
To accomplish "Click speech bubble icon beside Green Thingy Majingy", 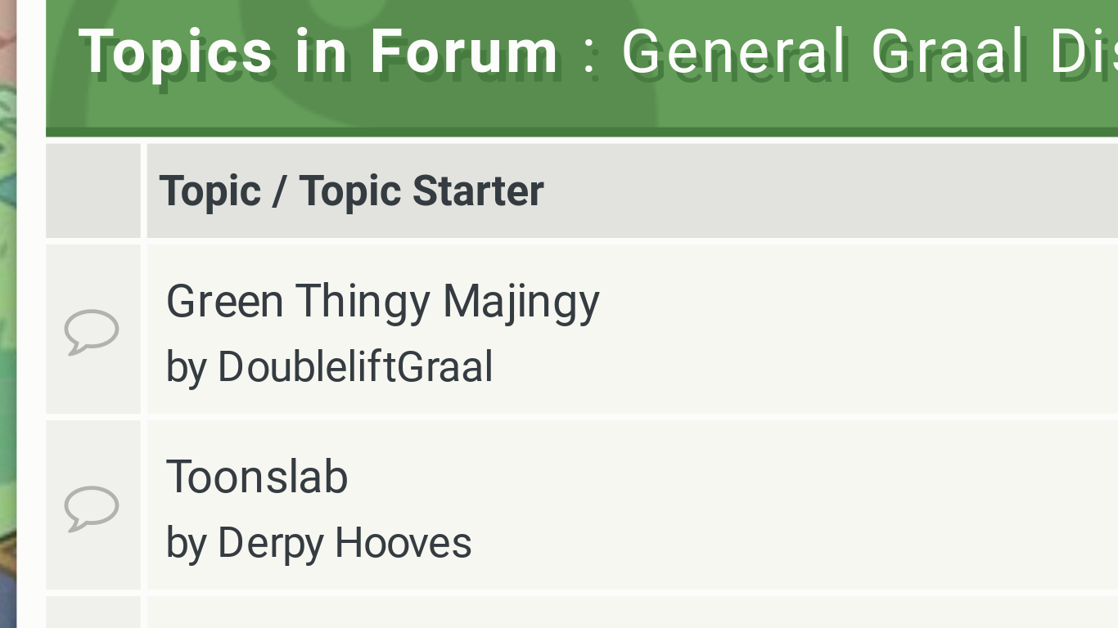I will coord(92,331).
